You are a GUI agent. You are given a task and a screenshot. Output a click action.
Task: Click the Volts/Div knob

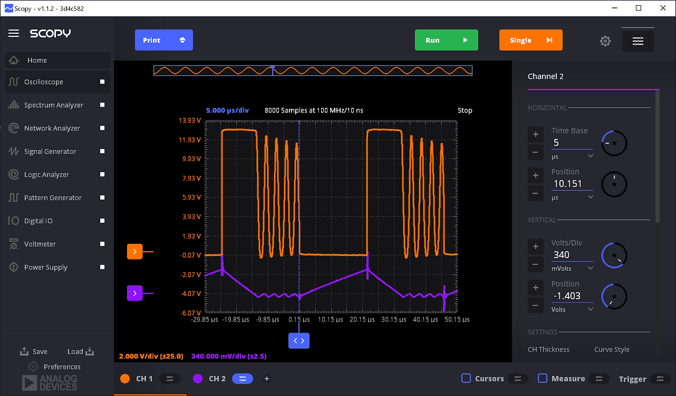click(x=614, y=256)
